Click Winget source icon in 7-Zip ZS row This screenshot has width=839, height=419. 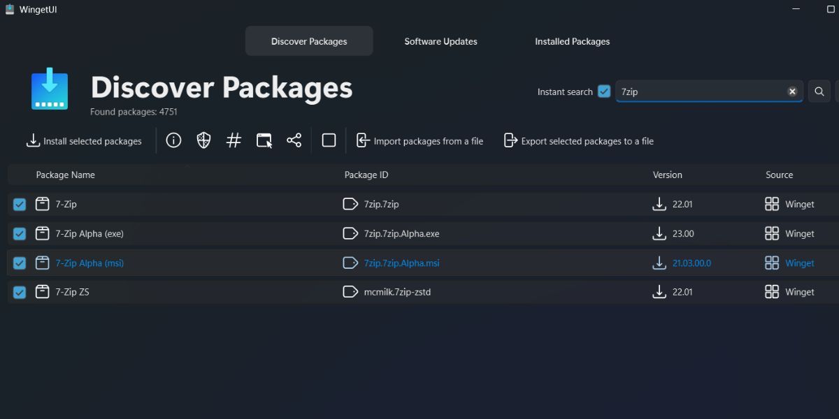click(772, 292)
